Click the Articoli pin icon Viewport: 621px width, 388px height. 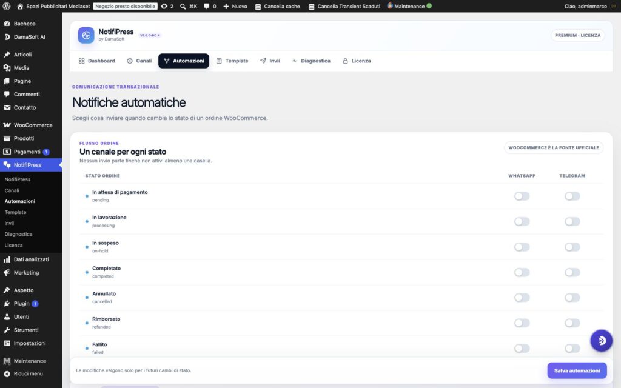[7, 55]
